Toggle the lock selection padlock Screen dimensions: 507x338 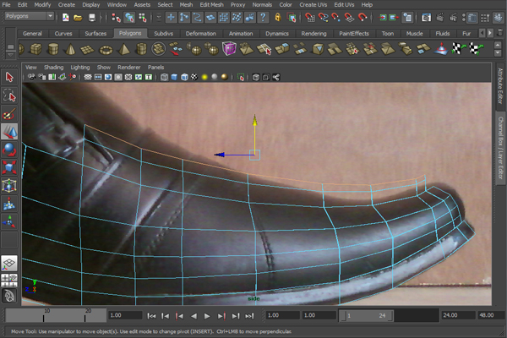pos(278,17)
